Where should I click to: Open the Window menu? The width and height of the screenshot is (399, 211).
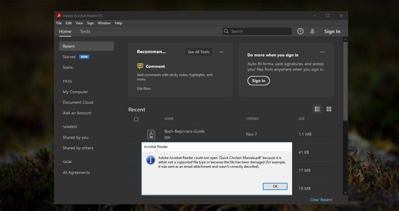[104, 23]
